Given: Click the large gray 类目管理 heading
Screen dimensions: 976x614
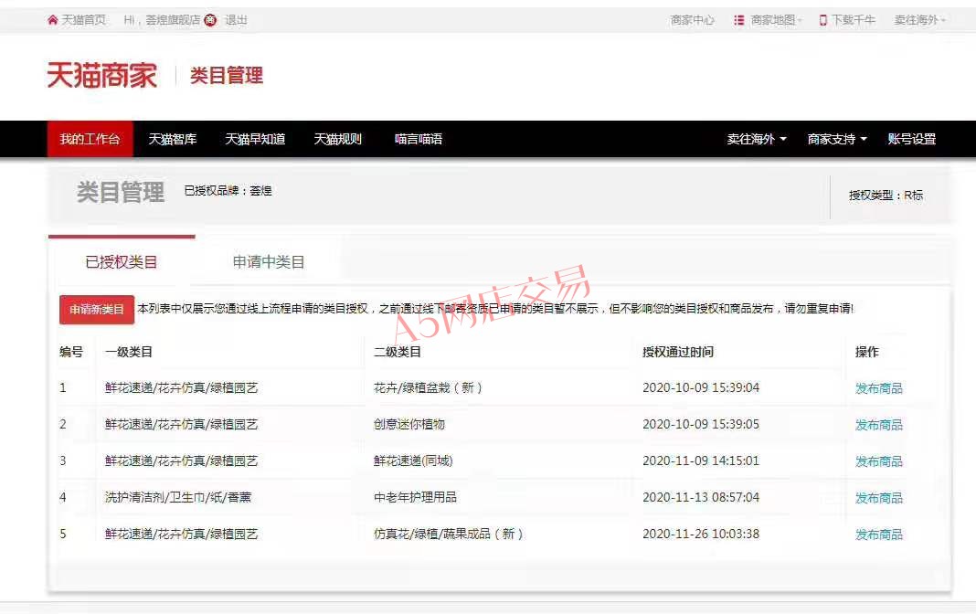Looking at the screenshot, I should [121, 192].
